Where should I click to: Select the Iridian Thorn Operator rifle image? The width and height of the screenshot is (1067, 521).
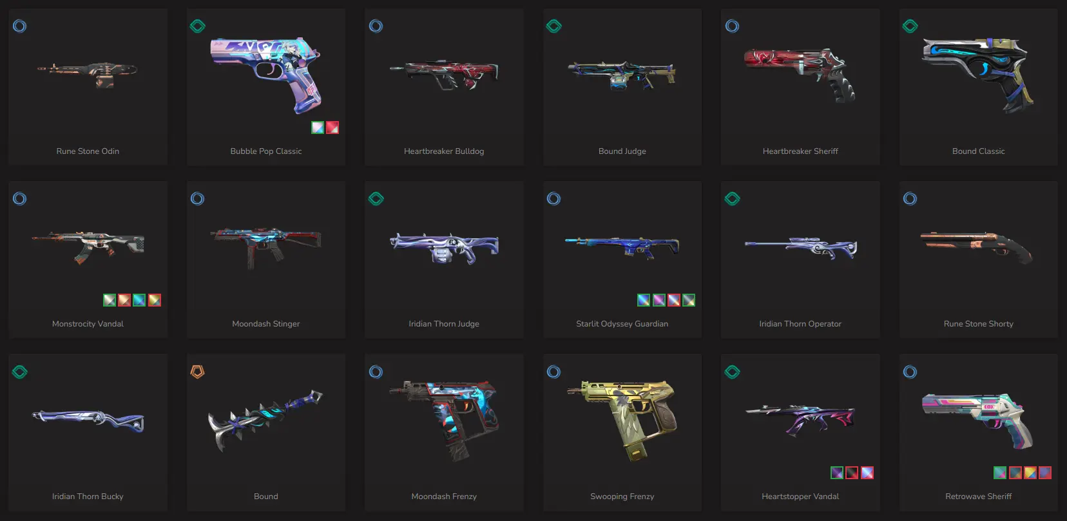[x=801, y=247]
